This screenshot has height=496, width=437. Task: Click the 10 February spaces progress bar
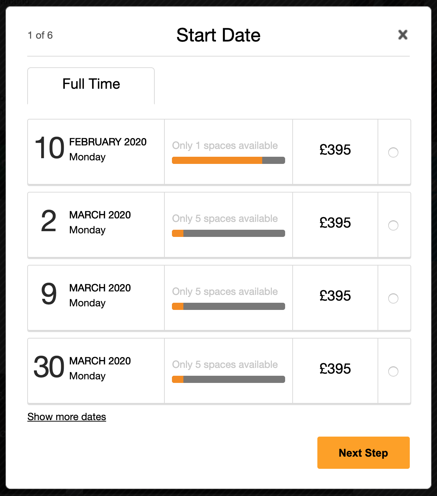coord(228,160)
